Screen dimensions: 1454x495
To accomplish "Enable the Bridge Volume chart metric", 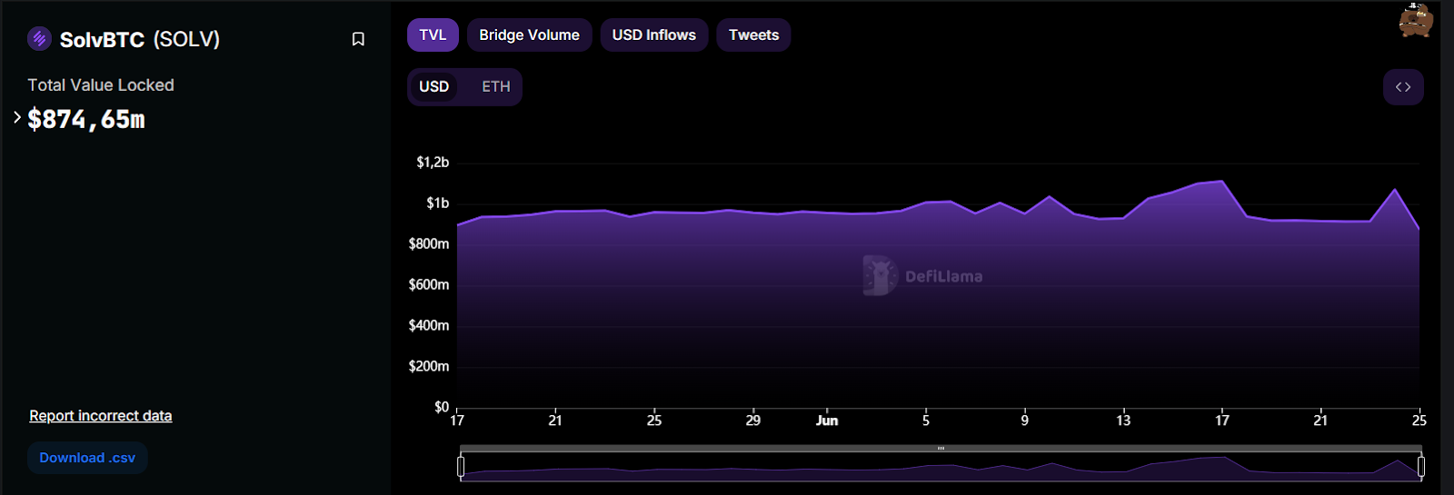I will coord(529,35).
